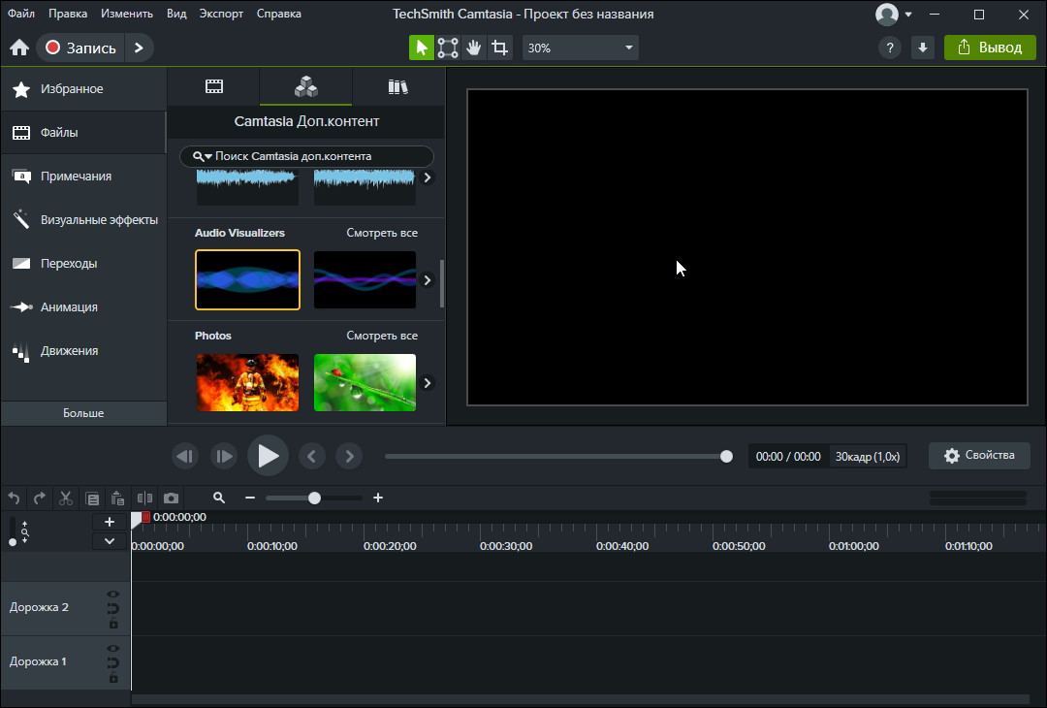Lock Дорожка 1
The width and height of the screenshot is (1047, 708).
click(x=112, y=677)
